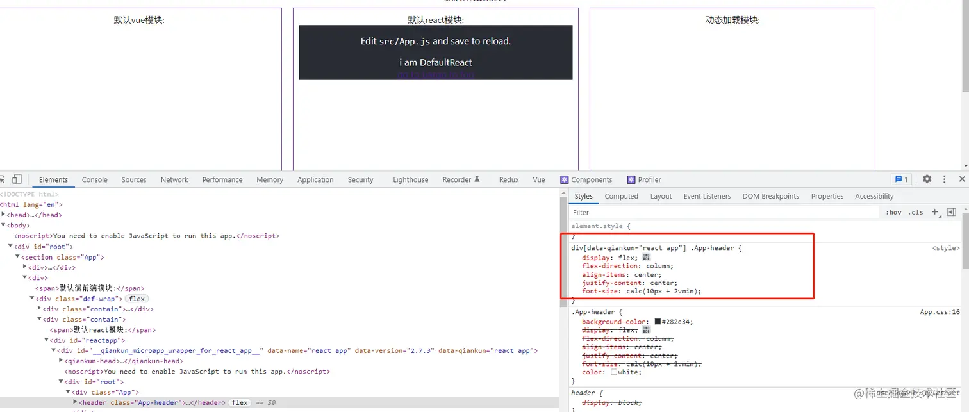Image resolution: width=969 pixels, height=412 pixels.
Task: Switch to the Computed styles tab
Action: [621, 196]
